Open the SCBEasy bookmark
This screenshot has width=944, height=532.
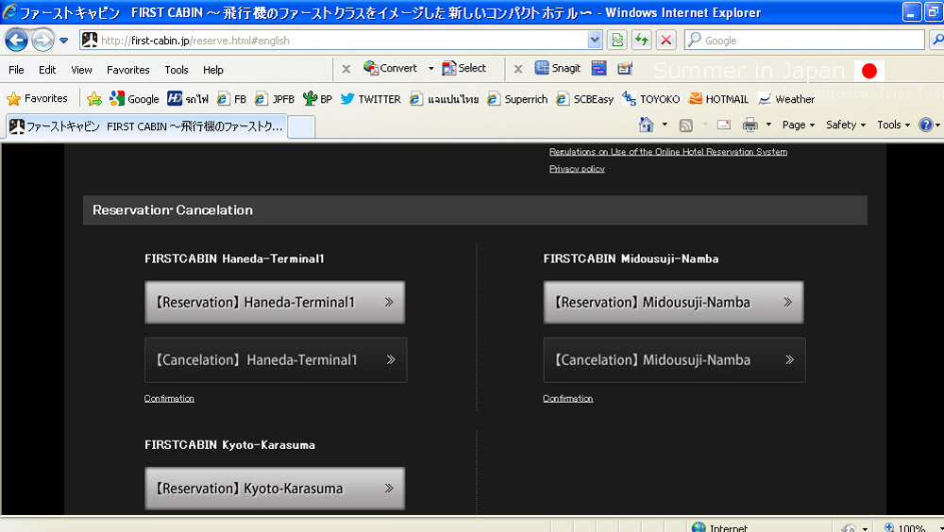[x=585, y=99]
